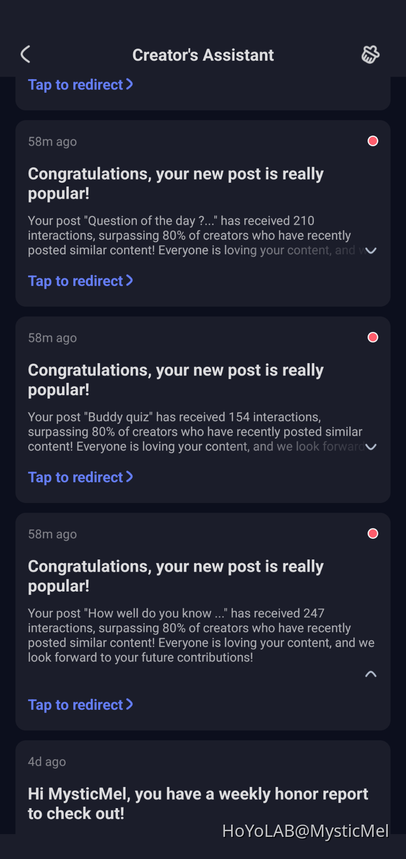The width and height of the screenshot is (406, 859).
Task: Click the chevron arrow after first Tap to redirect
Action: [x=130, y=84]
